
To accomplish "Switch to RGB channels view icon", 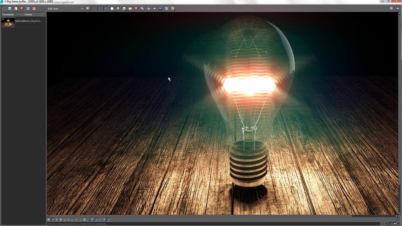I will tap(88, 8).
